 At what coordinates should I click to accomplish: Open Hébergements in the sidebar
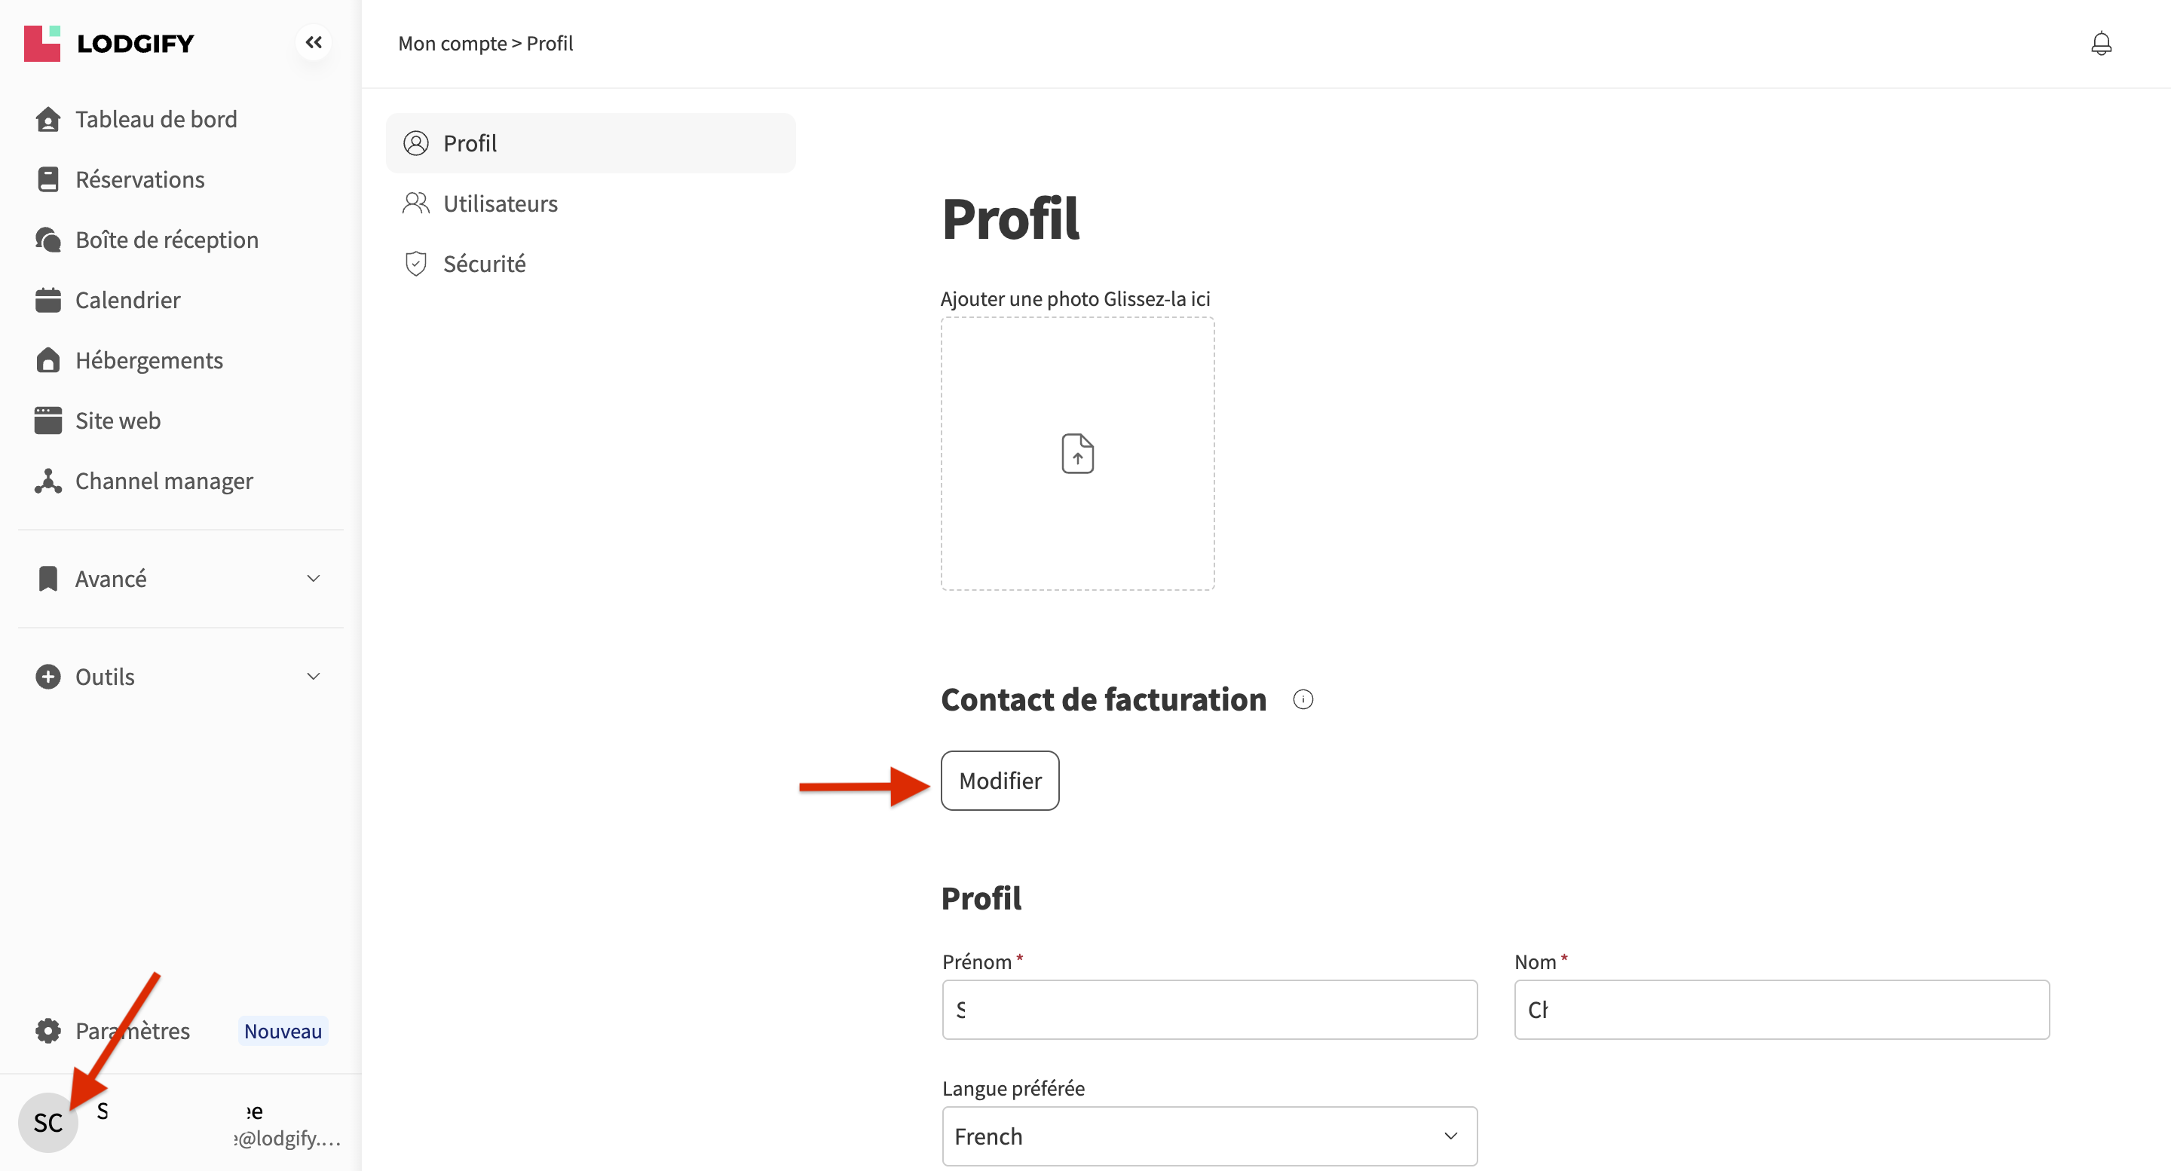(x=149, y=360)
